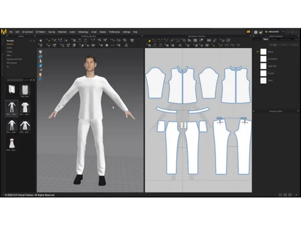This screenshot has width=301, height=226.
Task: Click the slanted grid icon ending 2D toolbar row
Action: (x=228, y=40)
